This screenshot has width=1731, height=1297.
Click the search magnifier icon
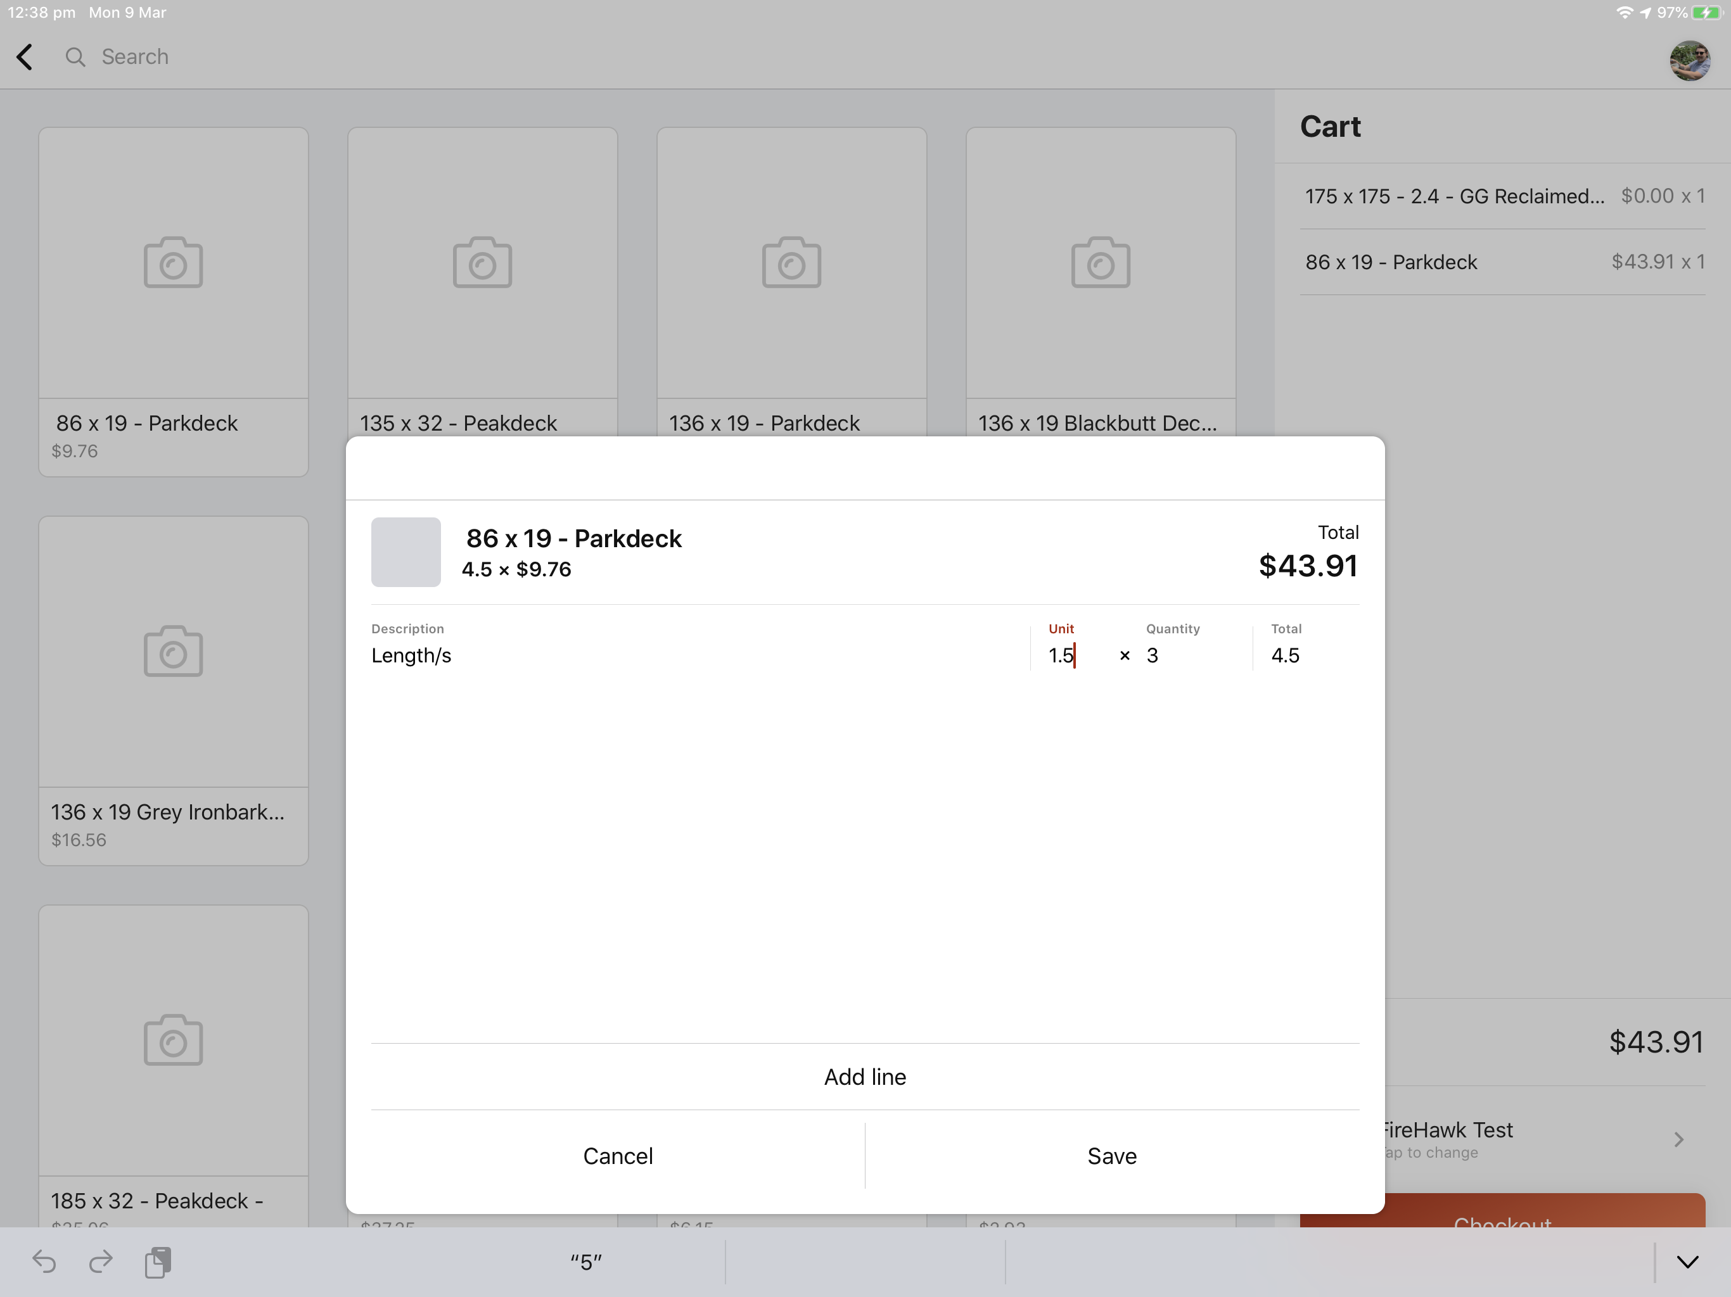pos(75,56)
